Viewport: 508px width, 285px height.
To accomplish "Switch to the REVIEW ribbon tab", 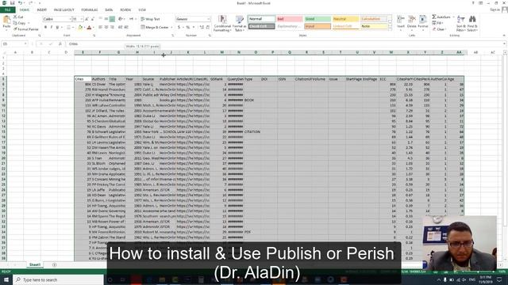I will (125, 10).
